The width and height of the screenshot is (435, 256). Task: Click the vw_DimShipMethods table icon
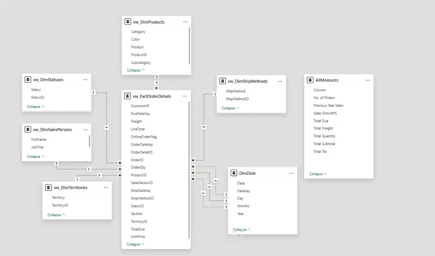222,81
